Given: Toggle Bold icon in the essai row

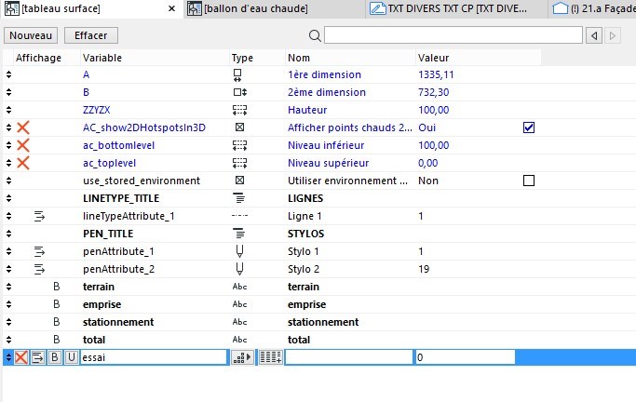Looking at the screenshot, I should [55, 357].
